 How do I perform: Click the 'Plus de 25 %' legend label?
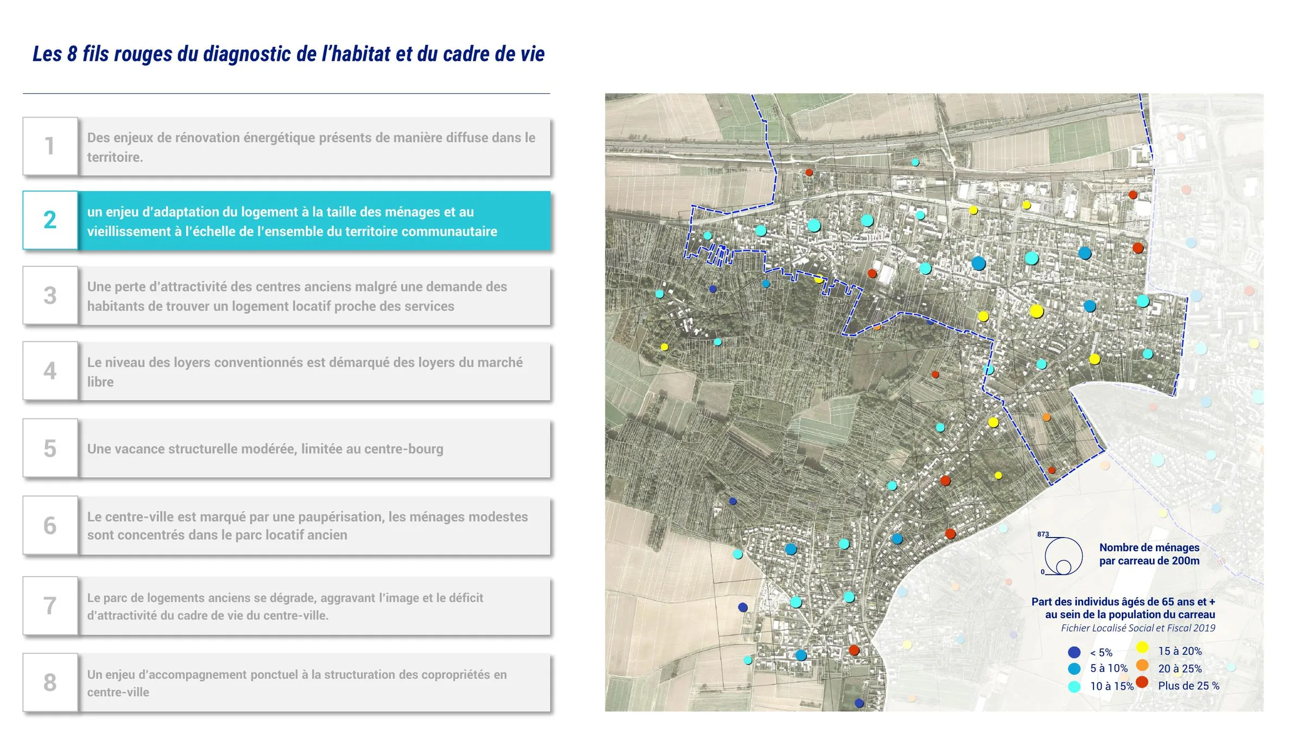click(1188, 686)
